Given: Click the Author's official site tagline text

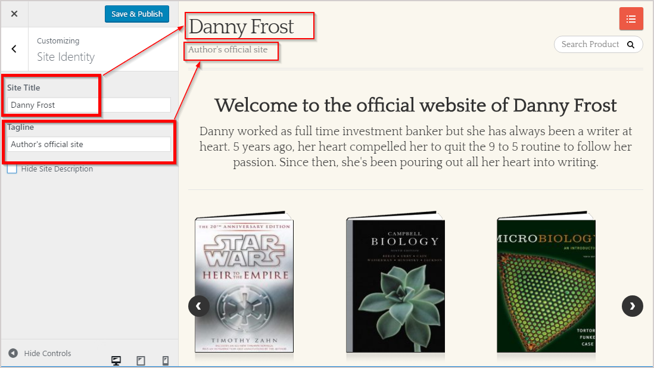Looking at the screenshot, I should coord(228,49).
